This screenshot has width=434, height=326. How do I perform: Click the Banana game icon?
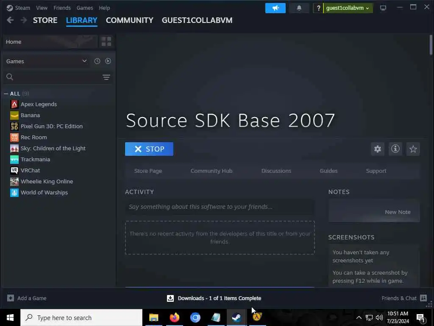point(14,115)
